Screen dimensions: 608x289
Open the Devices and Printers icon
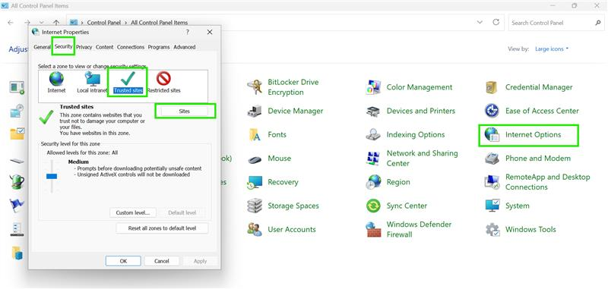coord(373,111)
